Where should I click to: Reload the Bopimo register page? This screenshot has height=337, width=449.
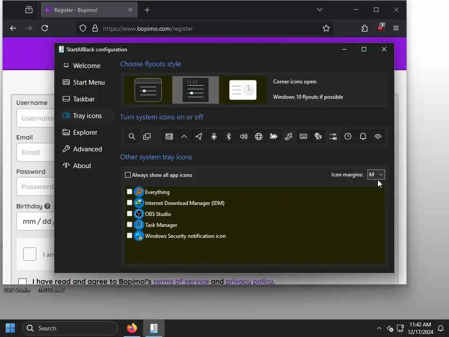coord(45,29)
